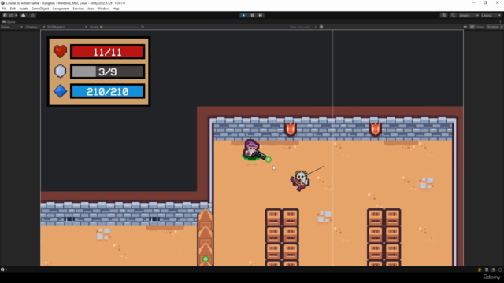The height and width of the screenshot is (283, 504).
Task: Expand the Layers dropdown
Action: tap(469, 15)
